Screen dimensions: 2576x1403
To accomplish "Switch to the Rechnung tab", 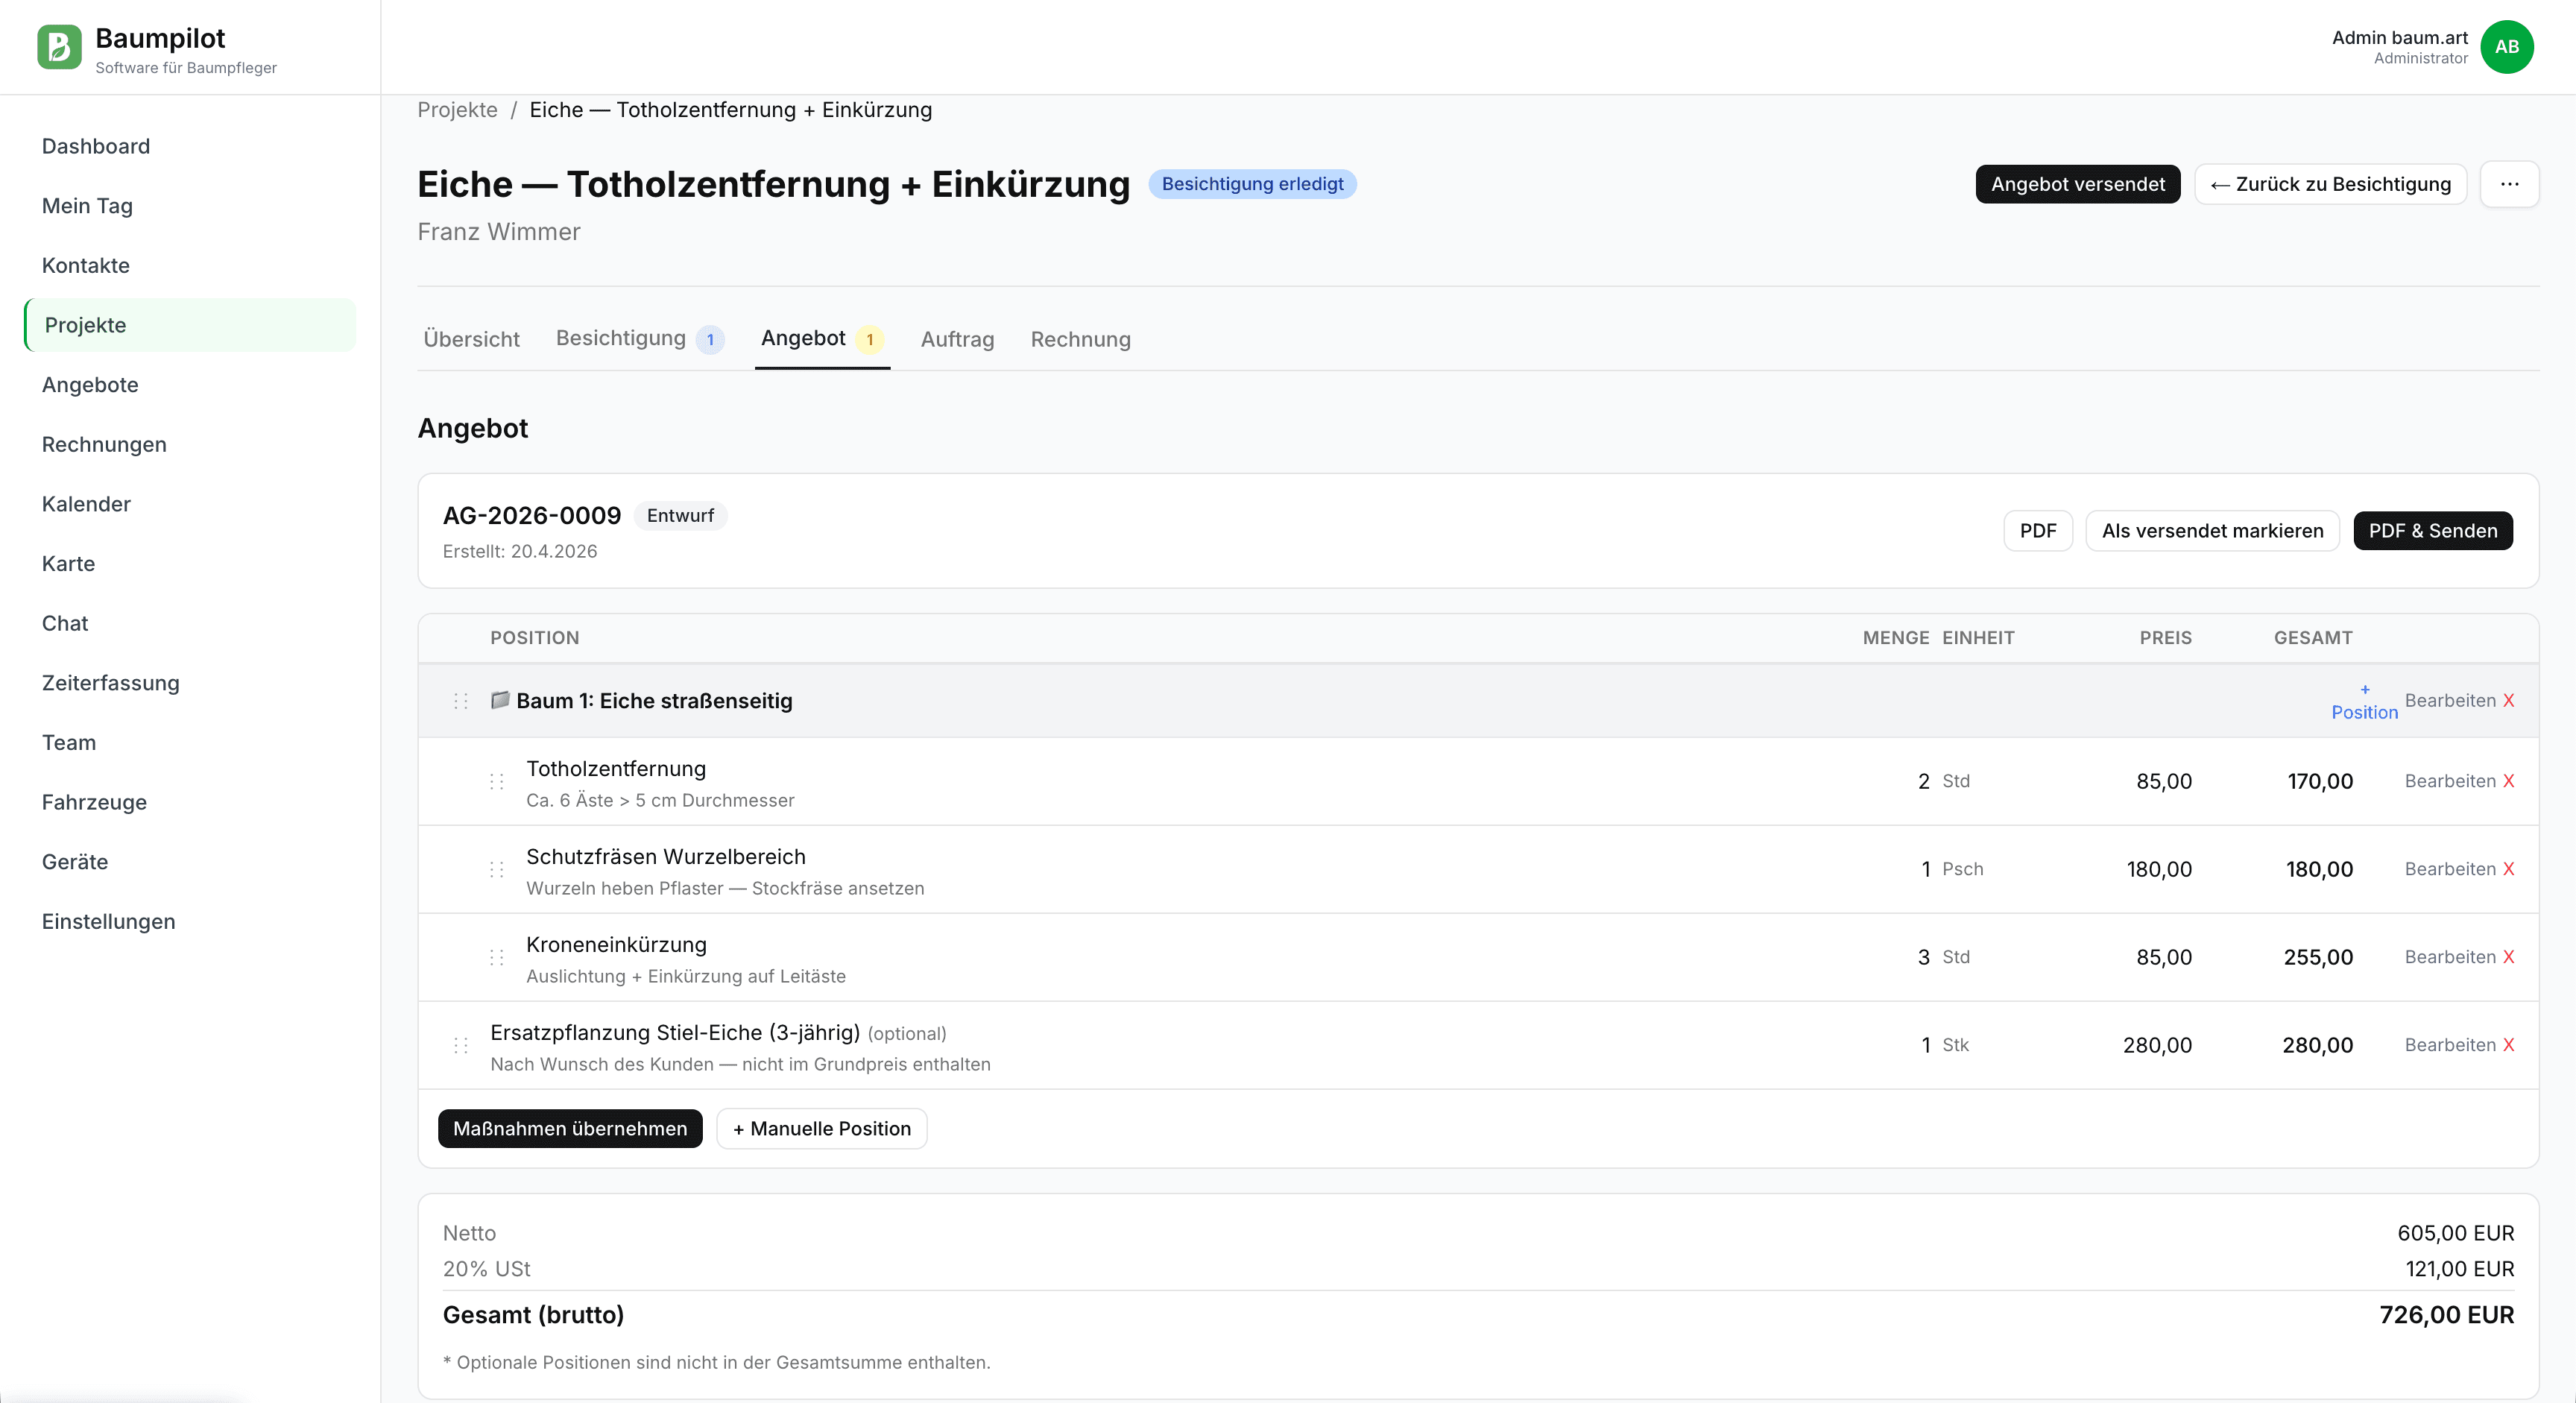I will click(x=1080, y=339).
